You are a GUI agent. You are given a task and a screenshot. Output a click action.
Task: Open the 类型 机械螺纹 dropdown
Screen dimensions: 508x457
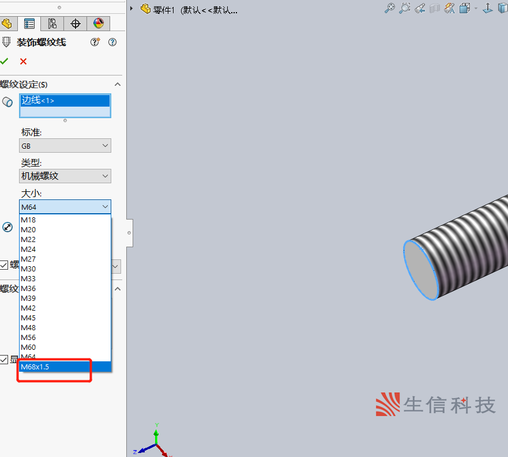(x=65, y=176)
